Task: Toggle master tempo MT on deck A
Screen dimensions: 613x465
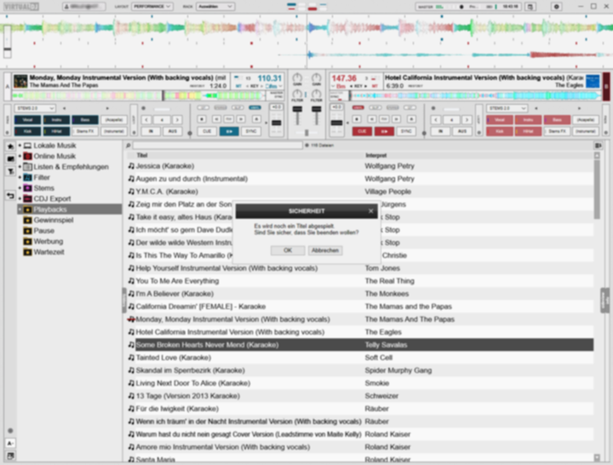Action: pos(238,86)
